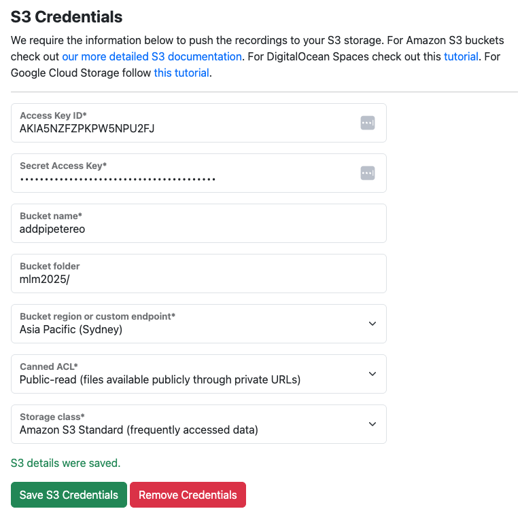
Task: Click the autofill icon in Secret Access Key
Action: pyautogui.click(x=368, y=173)
